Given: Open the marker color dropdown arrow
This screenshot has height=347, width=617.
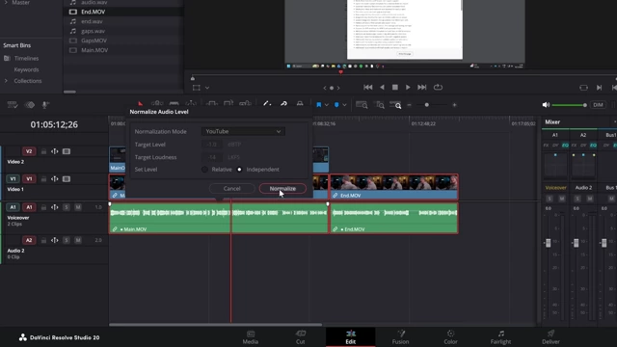Looking at the screenshot, I should (x=344, y=105).
